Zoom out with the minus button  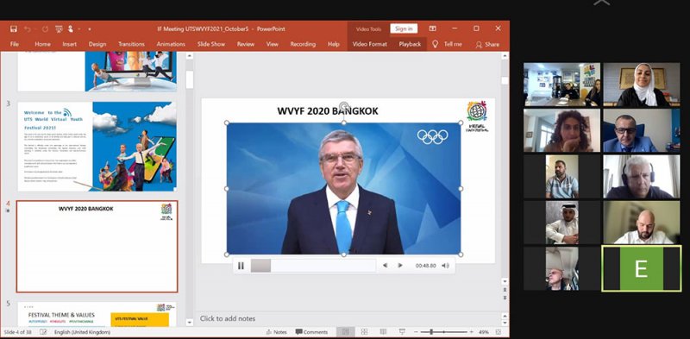point(417,332)
